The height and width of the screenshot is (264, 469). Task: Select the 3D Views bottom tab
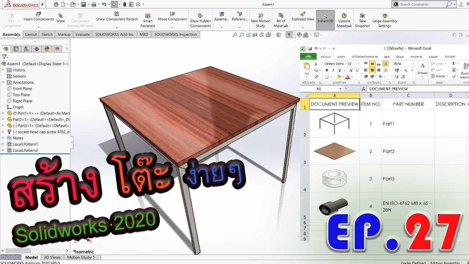(52, 257)
